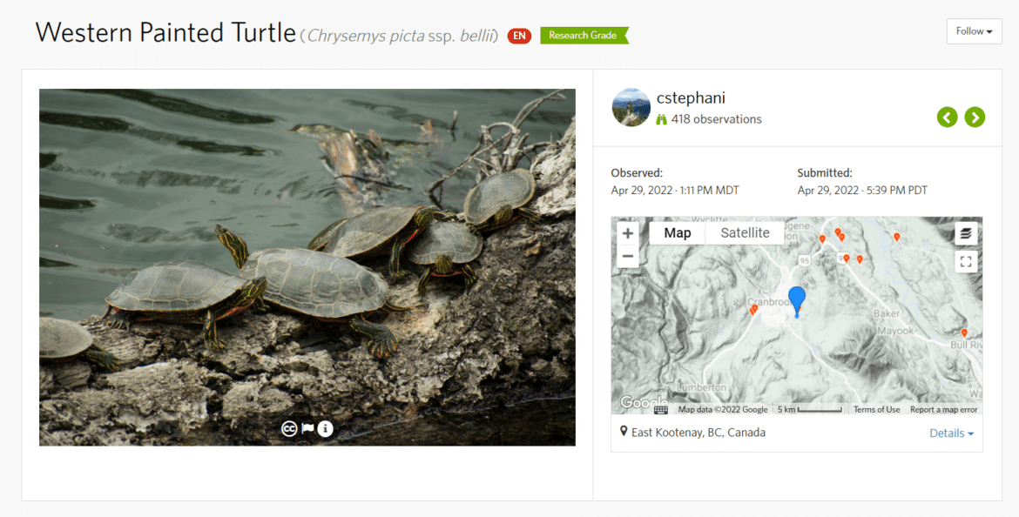Zoom in on the map
This screenshot has width=1019, height=517.
(x=627, y=233)
